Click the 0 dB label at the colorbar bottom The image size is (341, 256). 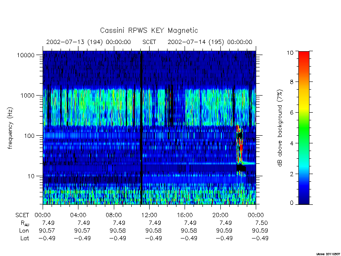(292, 203)
